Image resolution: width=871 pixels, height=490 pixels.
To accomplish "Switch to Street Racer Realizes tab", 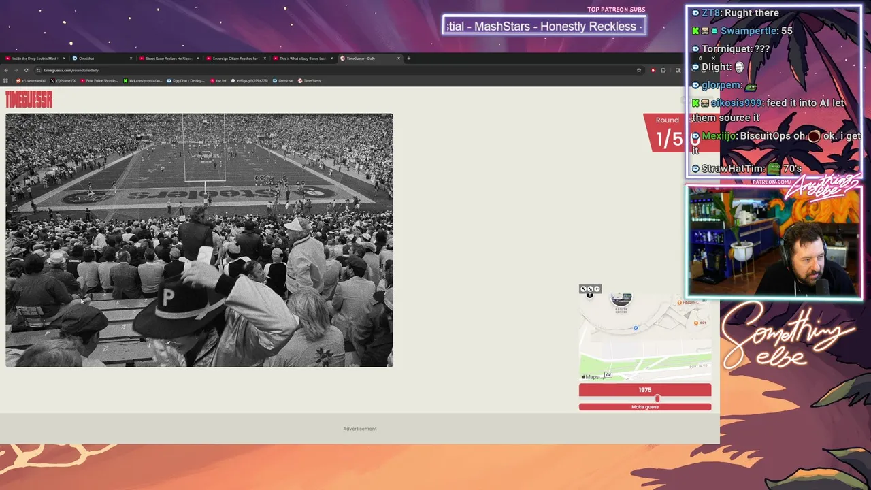I will pos(169,59).
